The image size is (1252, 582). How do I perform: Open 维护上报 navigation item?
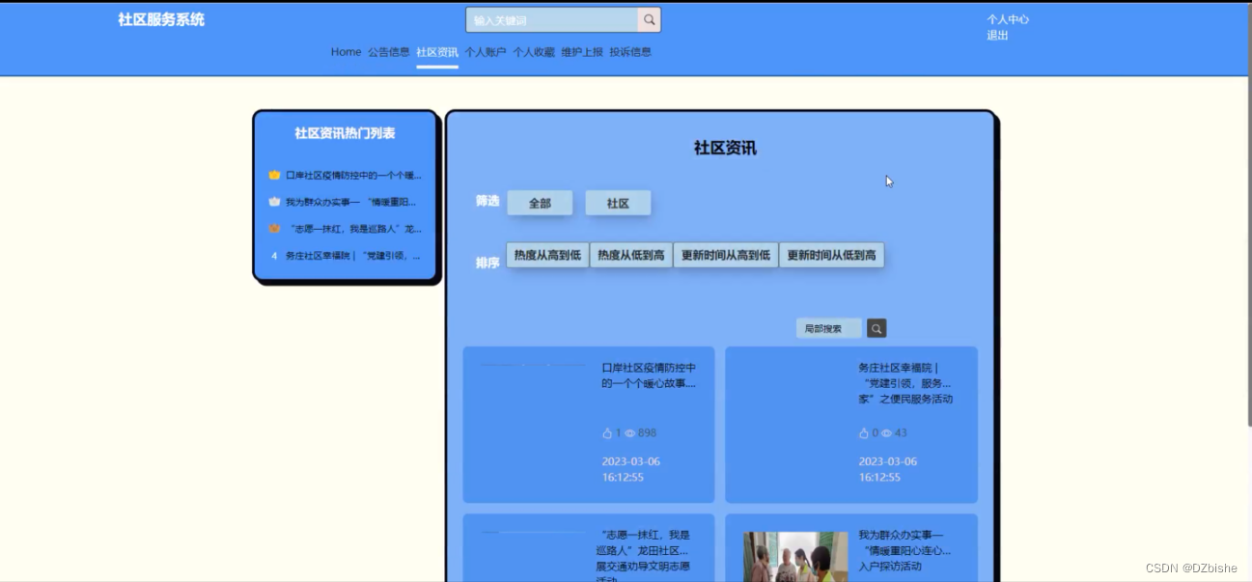point(582,52)
